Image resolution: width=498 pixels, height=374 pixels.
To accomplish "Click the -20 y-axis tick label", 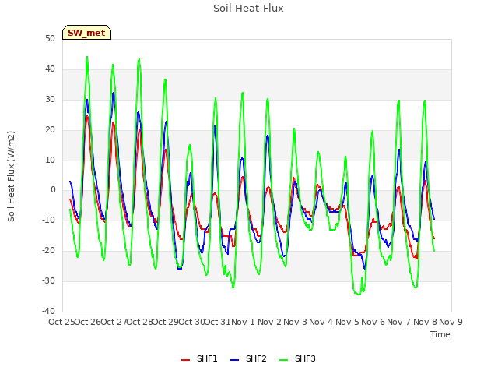I will 48,251.
